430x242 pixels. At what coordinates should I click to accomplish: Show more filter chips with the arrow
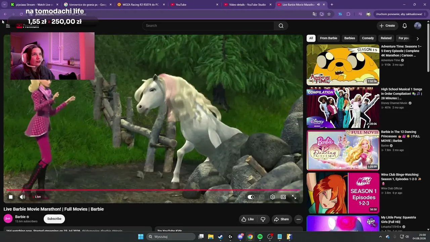pyautogui.click(x=418, y=39)
